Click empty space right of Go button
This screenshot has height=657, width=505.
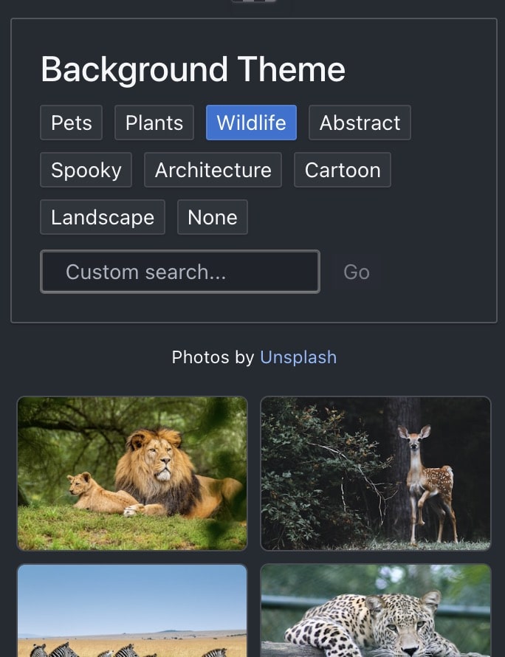pos(436,272)
